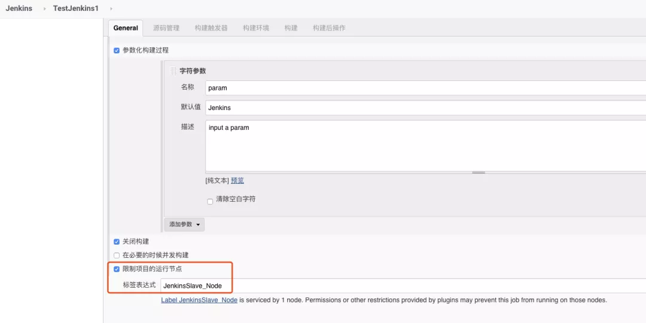Click 预览 link under description
The height and width of the screenshot is (323, 646).
click(237, 181)
